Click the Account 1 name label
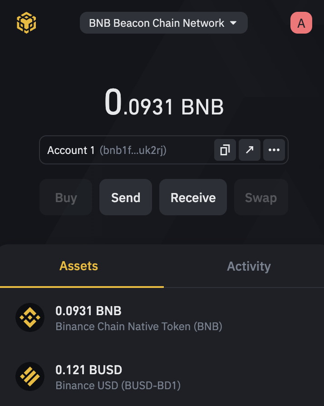324x406 pixels. [67, 150]
